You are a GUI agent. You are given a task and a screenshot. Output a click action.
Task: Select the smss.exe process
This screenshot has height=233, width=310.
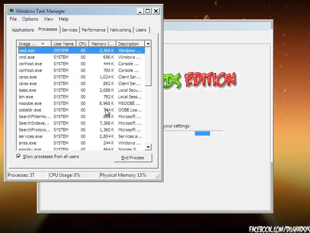point(81,143)
